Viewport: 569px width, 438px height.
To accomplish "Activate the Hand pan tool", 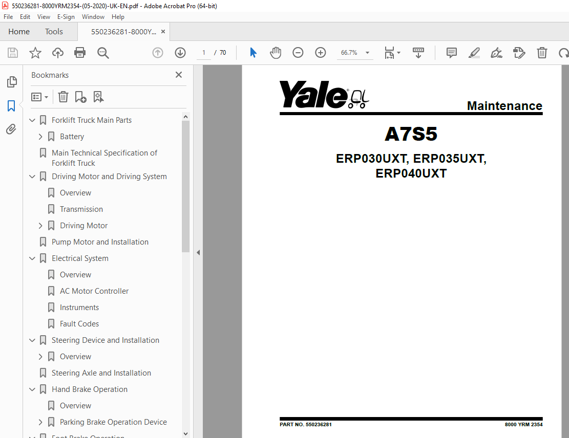I will coord(276,53).
